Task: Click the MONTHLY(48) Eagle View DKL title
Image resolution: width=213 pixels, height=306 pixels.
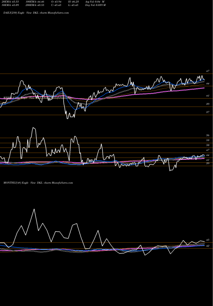Action: tap(38, 183)
